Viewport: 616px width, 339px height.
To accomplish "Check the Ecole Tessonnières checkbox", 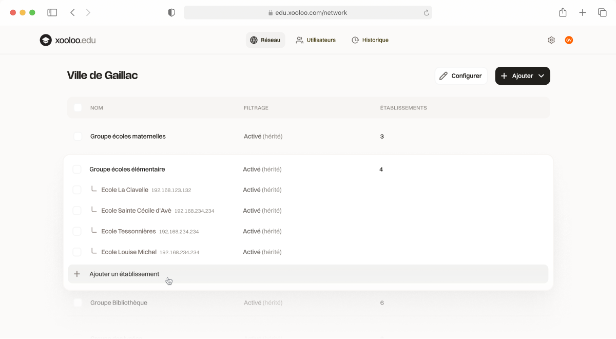I will click(77, 232).
